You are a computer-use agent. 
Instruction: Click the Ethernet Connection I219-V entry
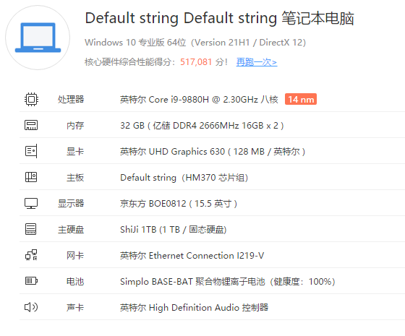(x=192, y=256)
